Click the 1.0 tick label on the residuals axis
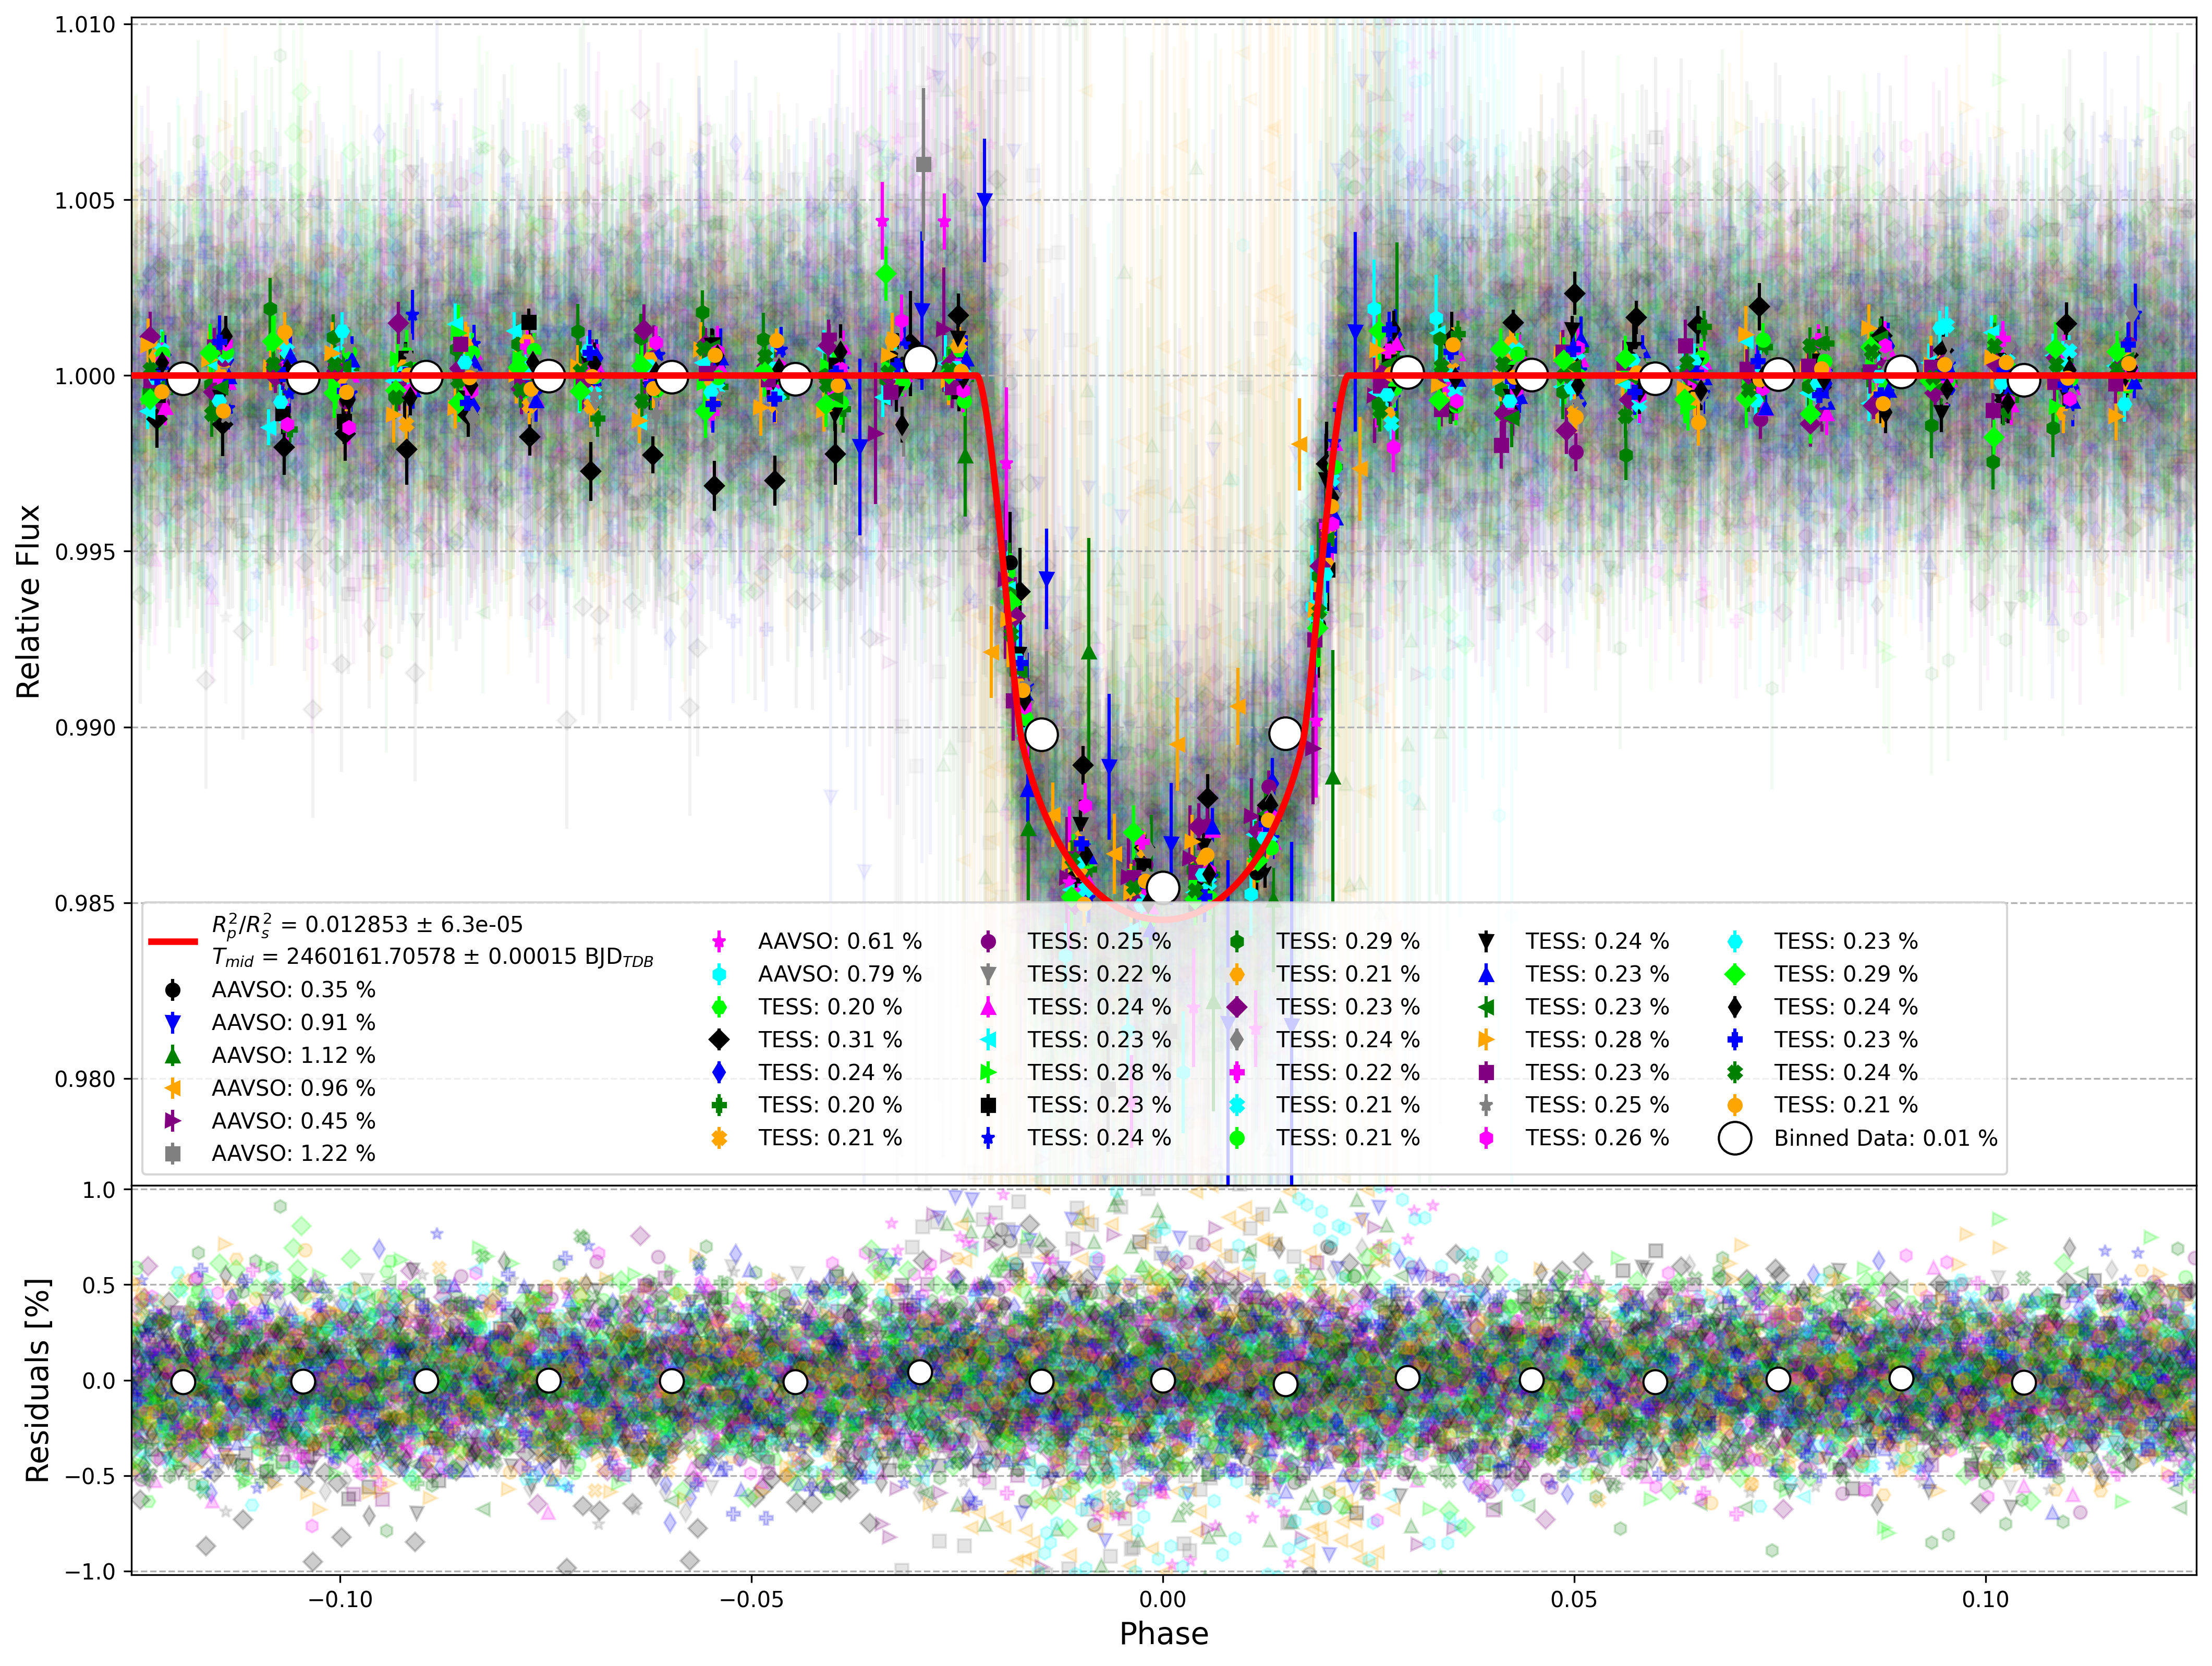 [x=99, y=1190]
